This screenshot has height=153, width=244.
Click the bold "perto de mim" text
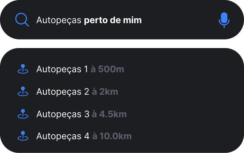(x=113, y=20)
